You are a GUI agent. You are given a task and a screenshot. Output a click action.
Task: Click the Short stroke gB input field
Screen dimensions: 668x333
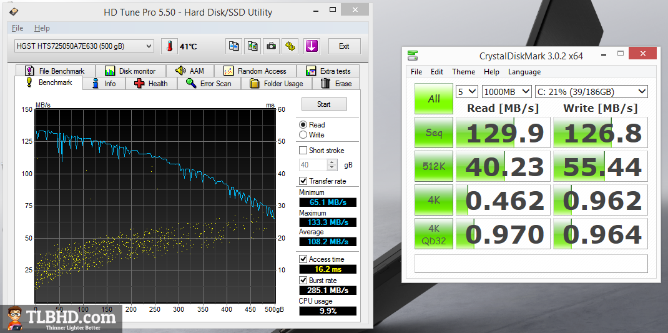[x=313, y=164]
